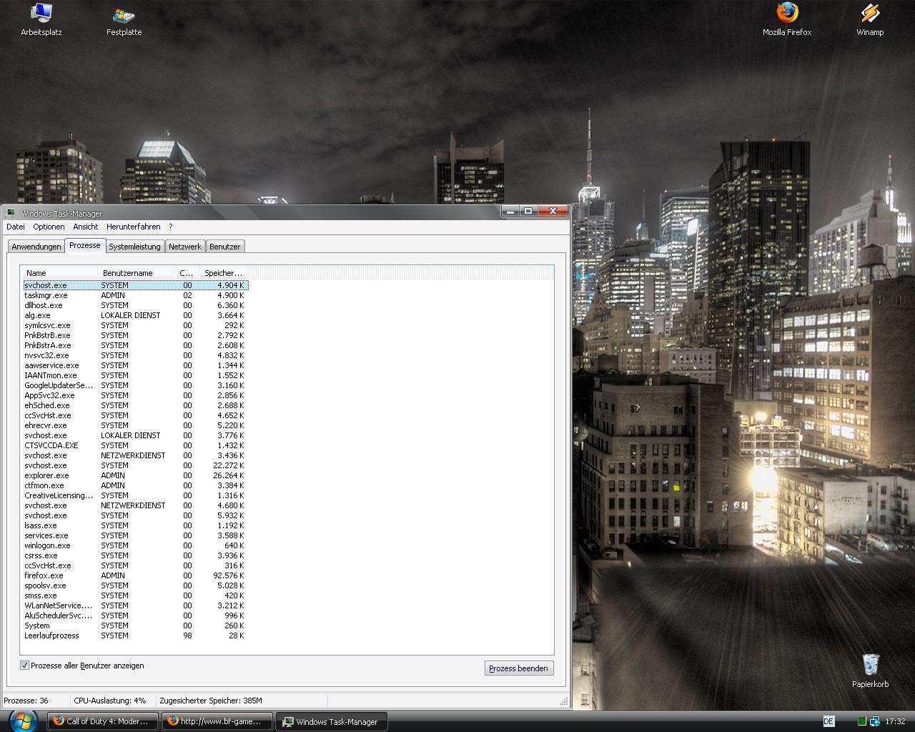Image resolution: width=915 pixels, height=732 pixels.
Task: Select the spoolsv.exe process row
Action: point(134,585)
